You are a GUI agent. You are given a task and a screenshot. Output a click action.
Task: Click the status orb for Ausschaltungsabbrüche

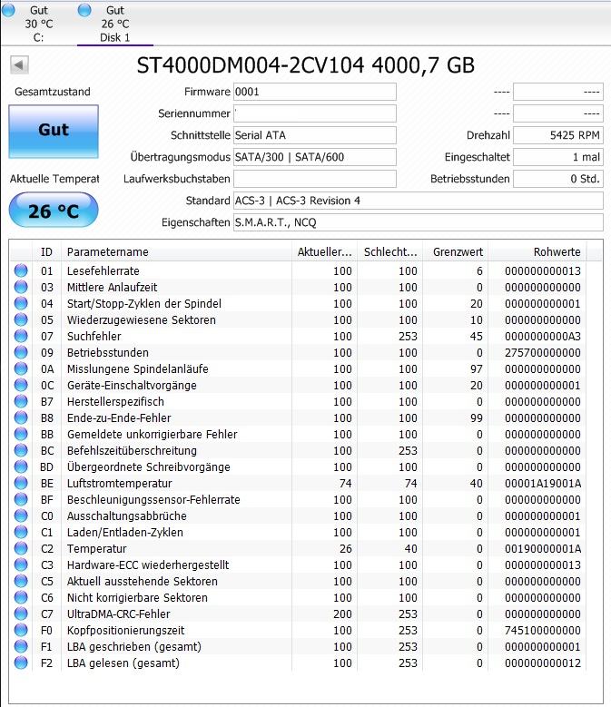(x=21, y=516)
